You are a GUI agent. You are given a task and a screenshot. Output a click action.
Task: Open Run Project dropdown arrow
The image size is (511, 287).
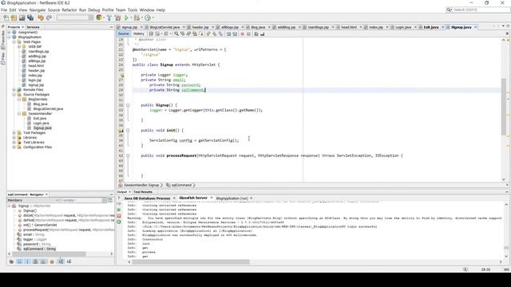[x=131, y=18]
